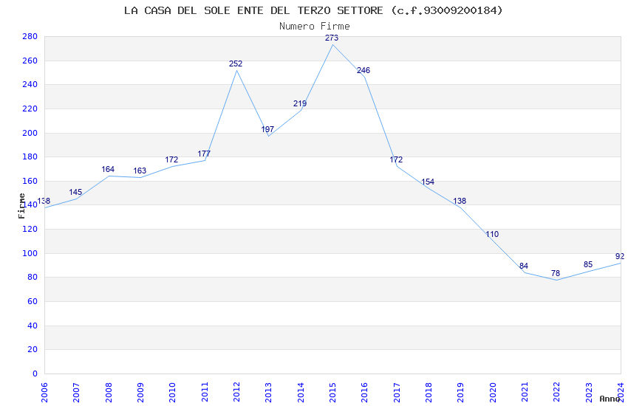
Task: Click the x-axis year 2006
Action: (44, 393)
